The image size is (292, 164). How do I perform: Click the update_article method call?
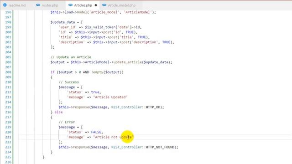pos(128,62)
